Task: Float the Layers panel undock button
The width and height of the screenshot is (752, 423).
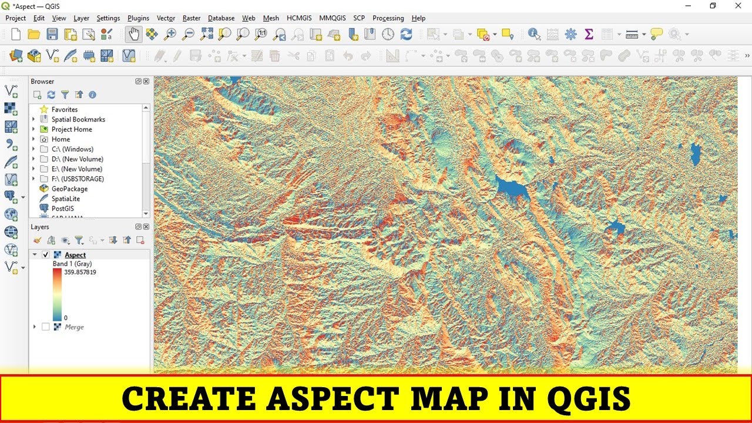Action: 139,227
